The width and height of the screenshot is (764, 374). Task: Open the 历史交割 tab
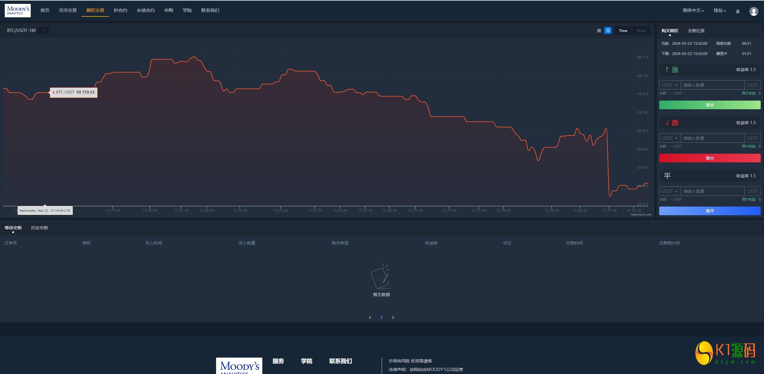coord(39,228)
